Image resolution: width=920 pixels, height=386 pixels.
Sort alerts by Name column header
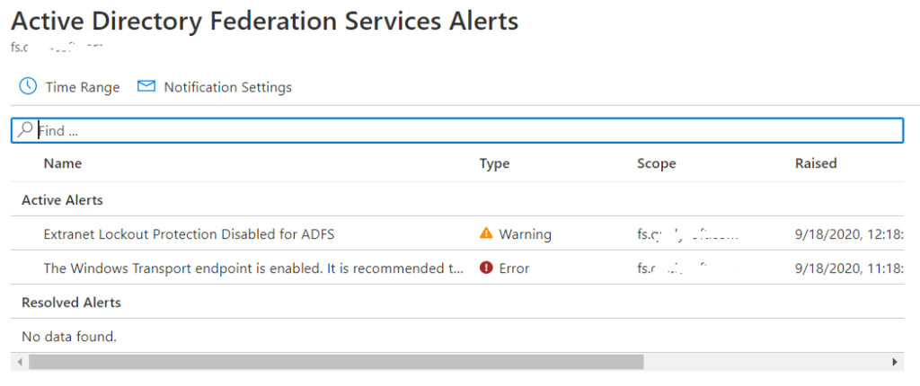tap(62, 163)
